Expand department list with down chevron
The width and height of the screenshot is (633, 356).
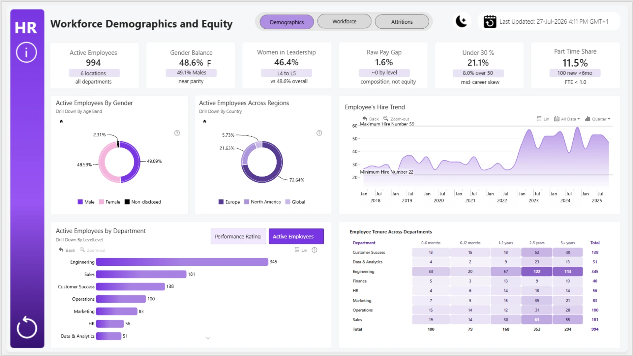[208, 338]
